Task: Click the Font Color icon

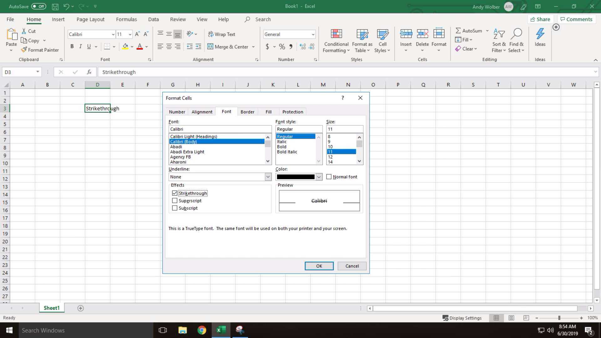Action: (140, 46)
